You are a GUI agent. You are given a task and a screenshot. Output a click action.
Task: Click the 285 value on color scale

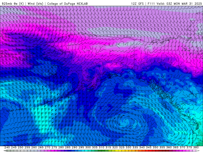click(68, 147)
